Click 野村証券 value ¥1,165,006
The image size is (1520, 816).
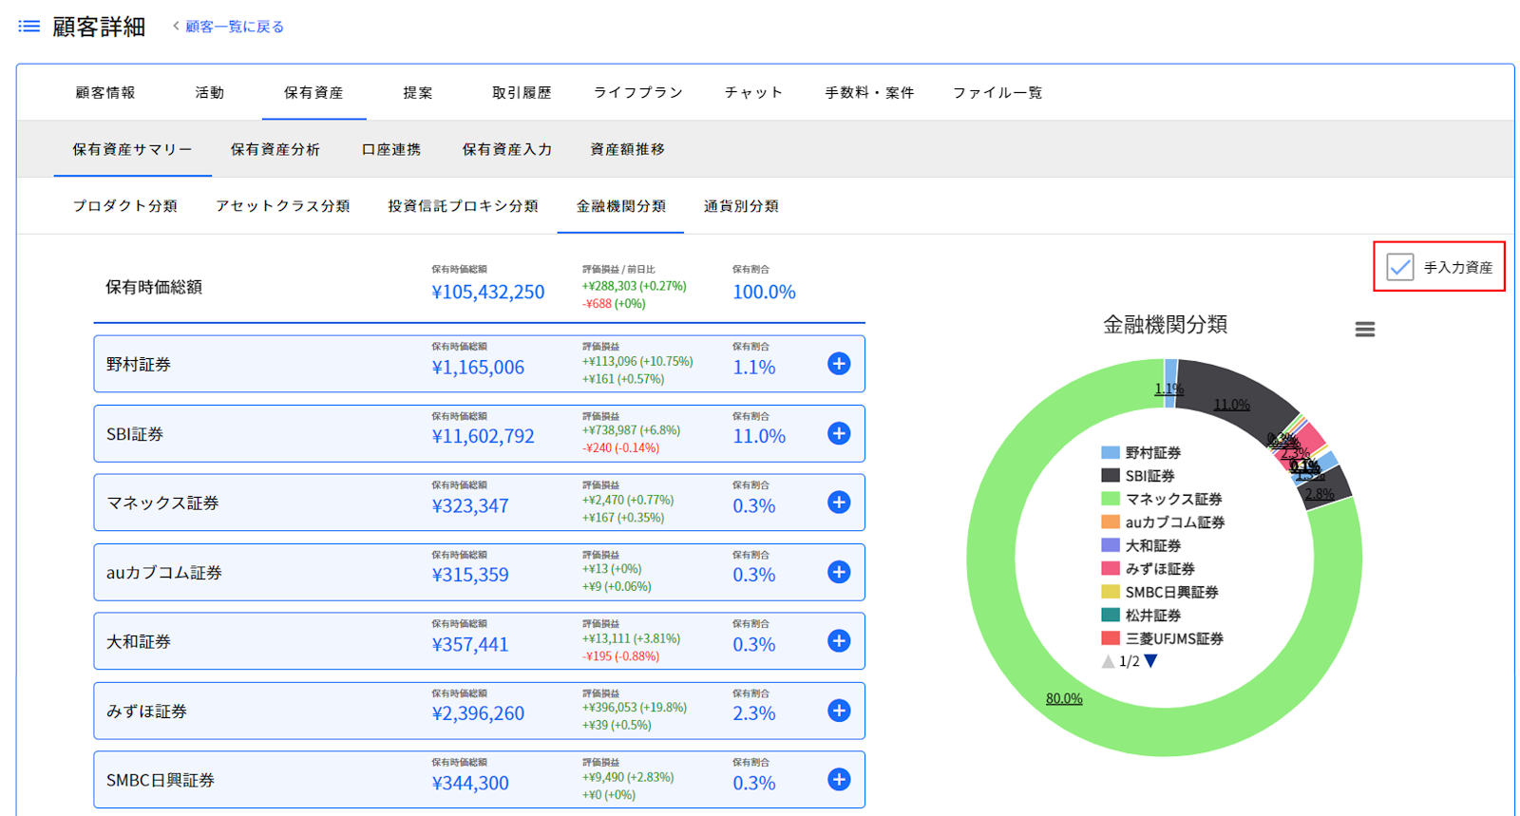478,367
